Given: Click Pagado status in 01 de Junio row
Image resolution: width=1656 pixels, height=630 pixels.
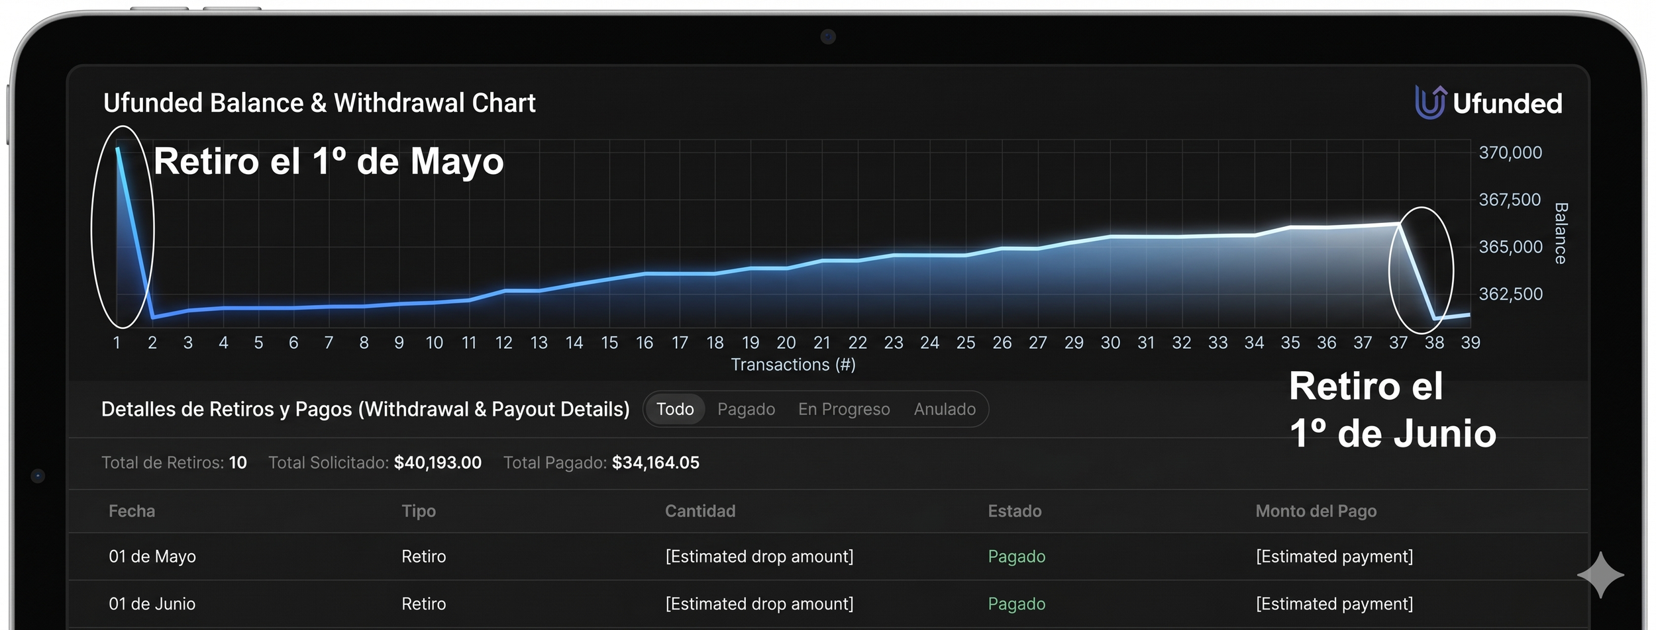Looking at the screenshot, I should tap(1017, 604).
